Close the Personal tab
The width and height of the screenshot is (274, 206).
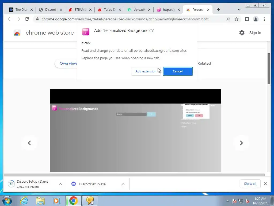click(208, 10)
